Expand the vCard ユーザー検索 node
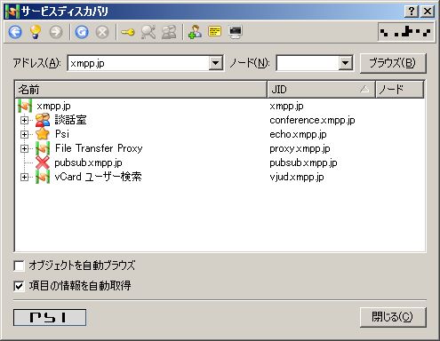The width and height of the screenshot is (440, 341). click(24, 177)
